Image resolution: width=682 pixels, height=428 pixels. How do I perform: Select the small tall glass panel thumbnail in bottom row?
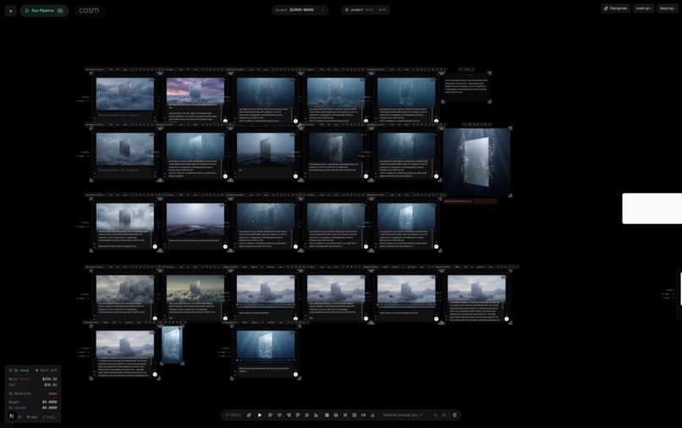pos(172,345)
